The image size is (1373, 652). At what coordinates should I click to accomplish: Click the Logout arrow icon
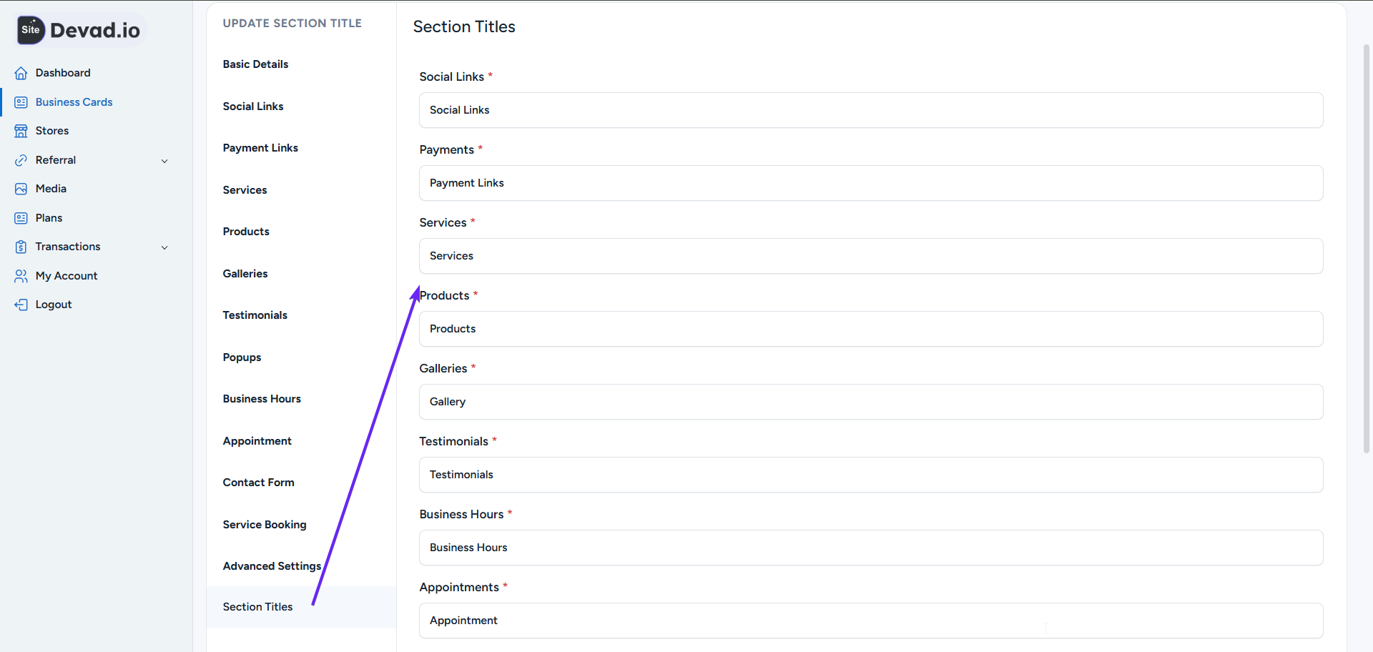pyautogui.click(x=21, y=305)
